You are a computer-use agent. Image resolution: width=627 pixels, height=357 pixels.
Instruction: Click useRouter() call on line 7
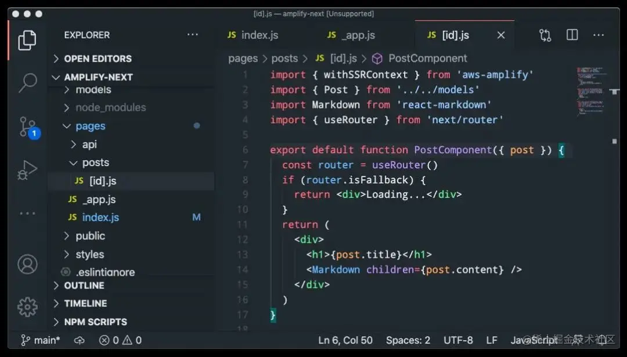coord(405,165)
